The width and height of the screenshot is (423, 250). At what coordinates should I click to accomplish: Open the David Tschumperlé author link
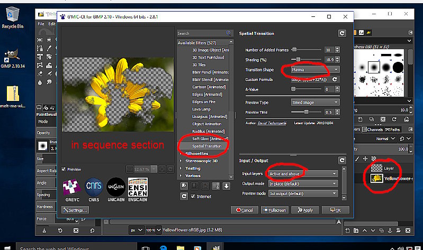pyautogui.click(x=272, y=123)
